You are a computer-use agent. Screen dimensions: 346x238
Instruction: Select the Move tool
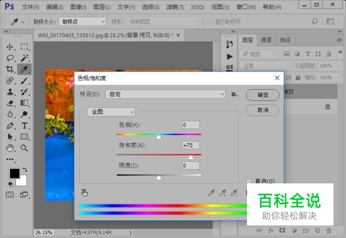click(9, 47)
